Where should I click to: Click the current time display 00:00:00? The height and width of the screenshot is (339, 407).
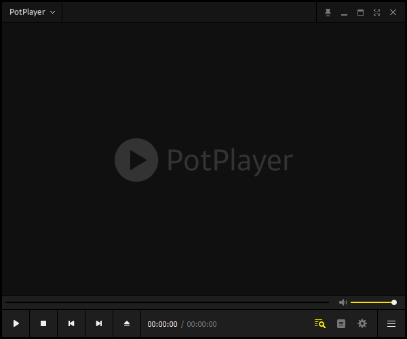[x=162, y=324]
